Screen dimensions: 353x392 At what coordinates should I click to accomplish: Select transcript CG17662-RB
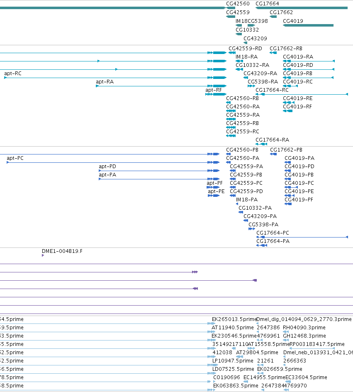(286, 49)
